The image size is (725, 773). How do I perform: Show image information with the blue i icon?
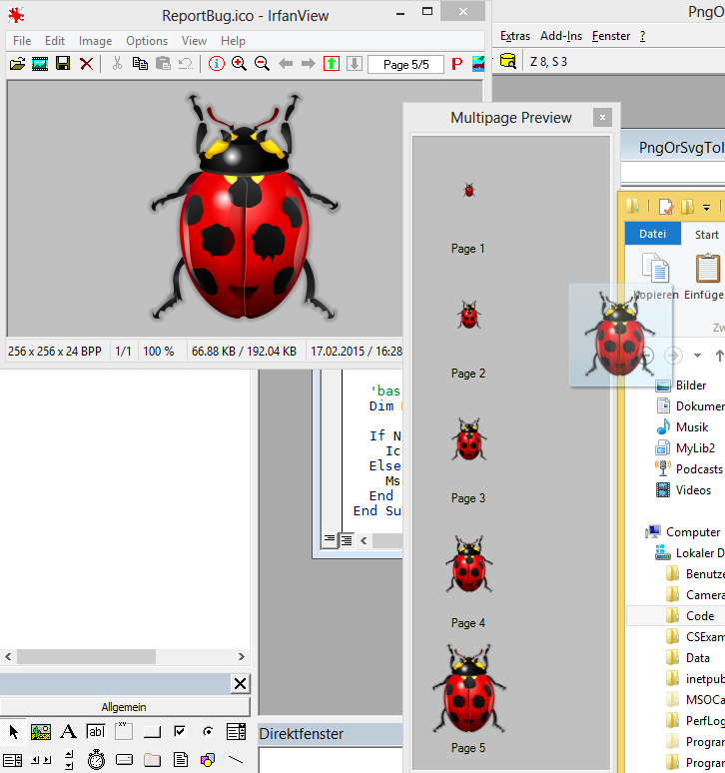217,64
